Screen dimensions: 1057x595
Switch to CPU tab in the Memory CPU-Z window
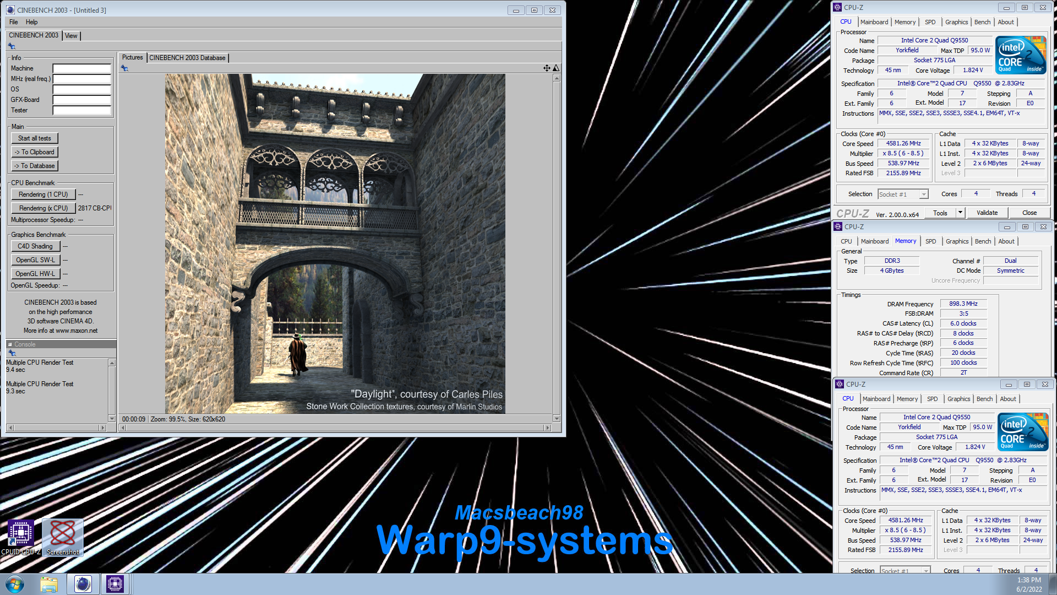[846, 241]
